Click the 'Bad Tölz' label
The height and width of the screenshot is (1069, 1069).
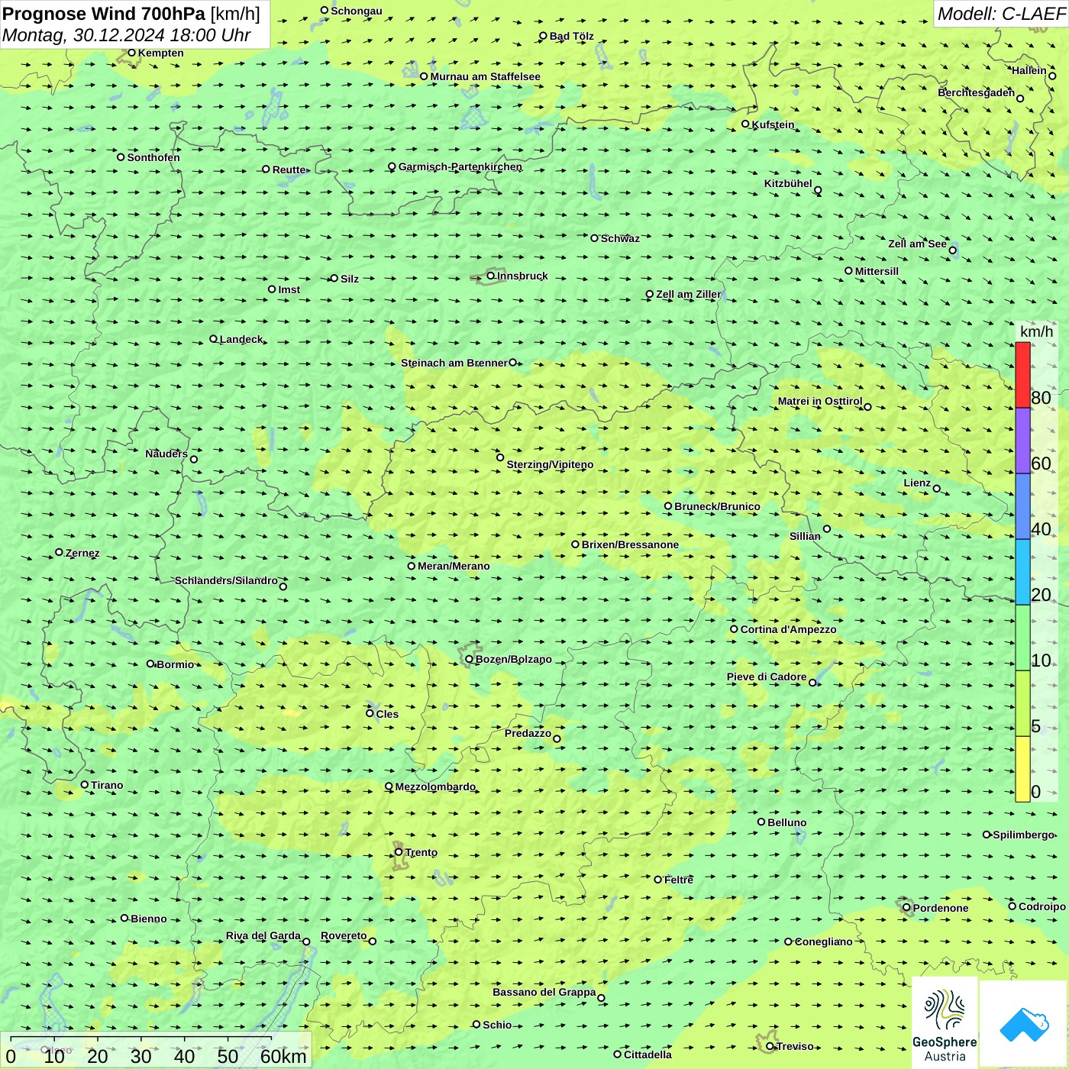coord(571,36)
